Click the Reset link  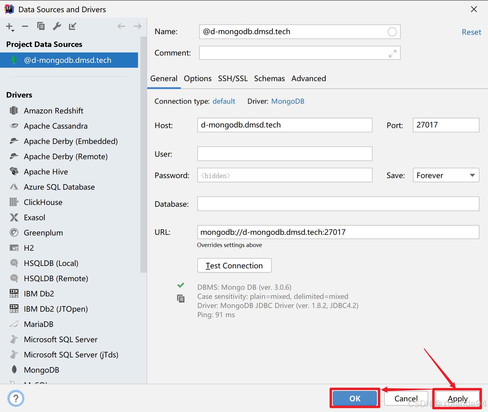pyautogui.click(x=471, y=32)
